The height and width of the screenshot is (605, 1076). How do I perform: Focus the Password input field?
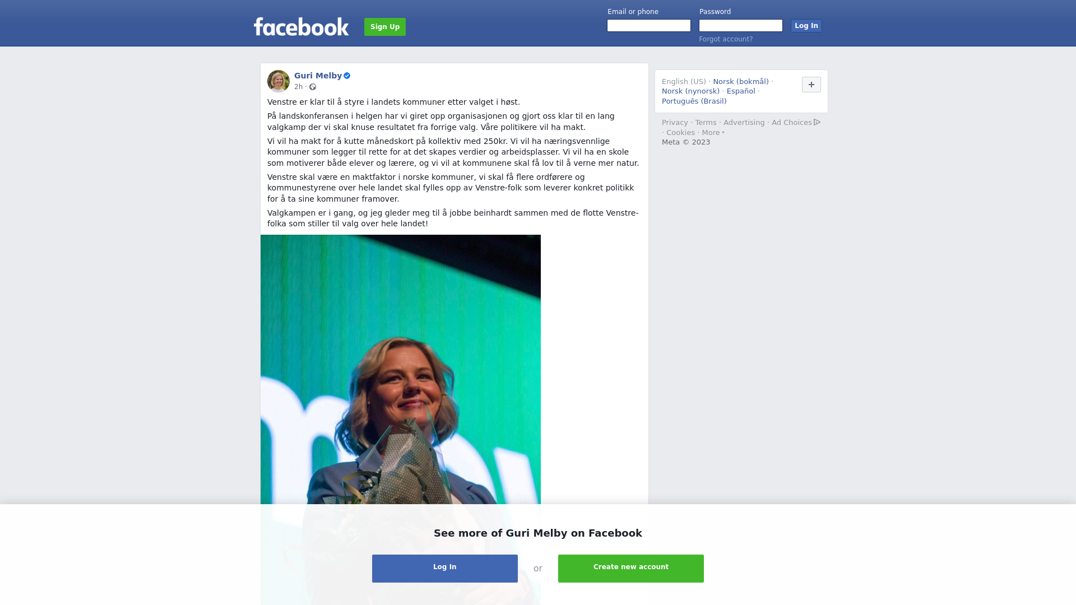pos(741,26)
